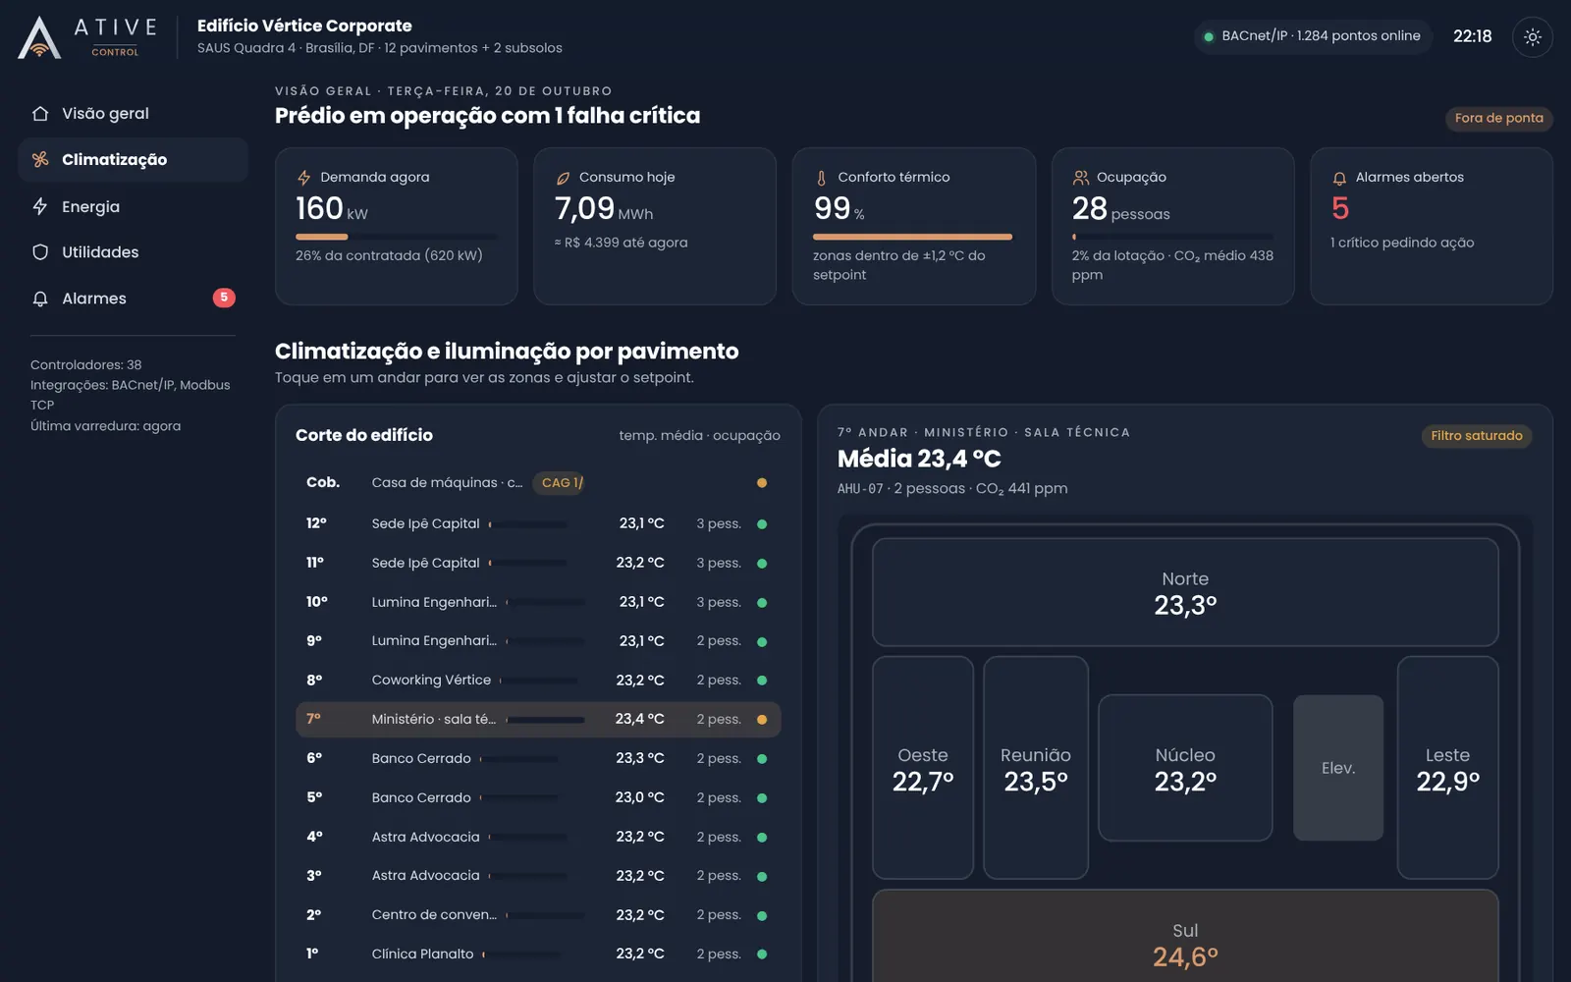This screenshot has width=1571, height=982.
Task: Select the 1º Clínica Planalto row
Action: 538,955
